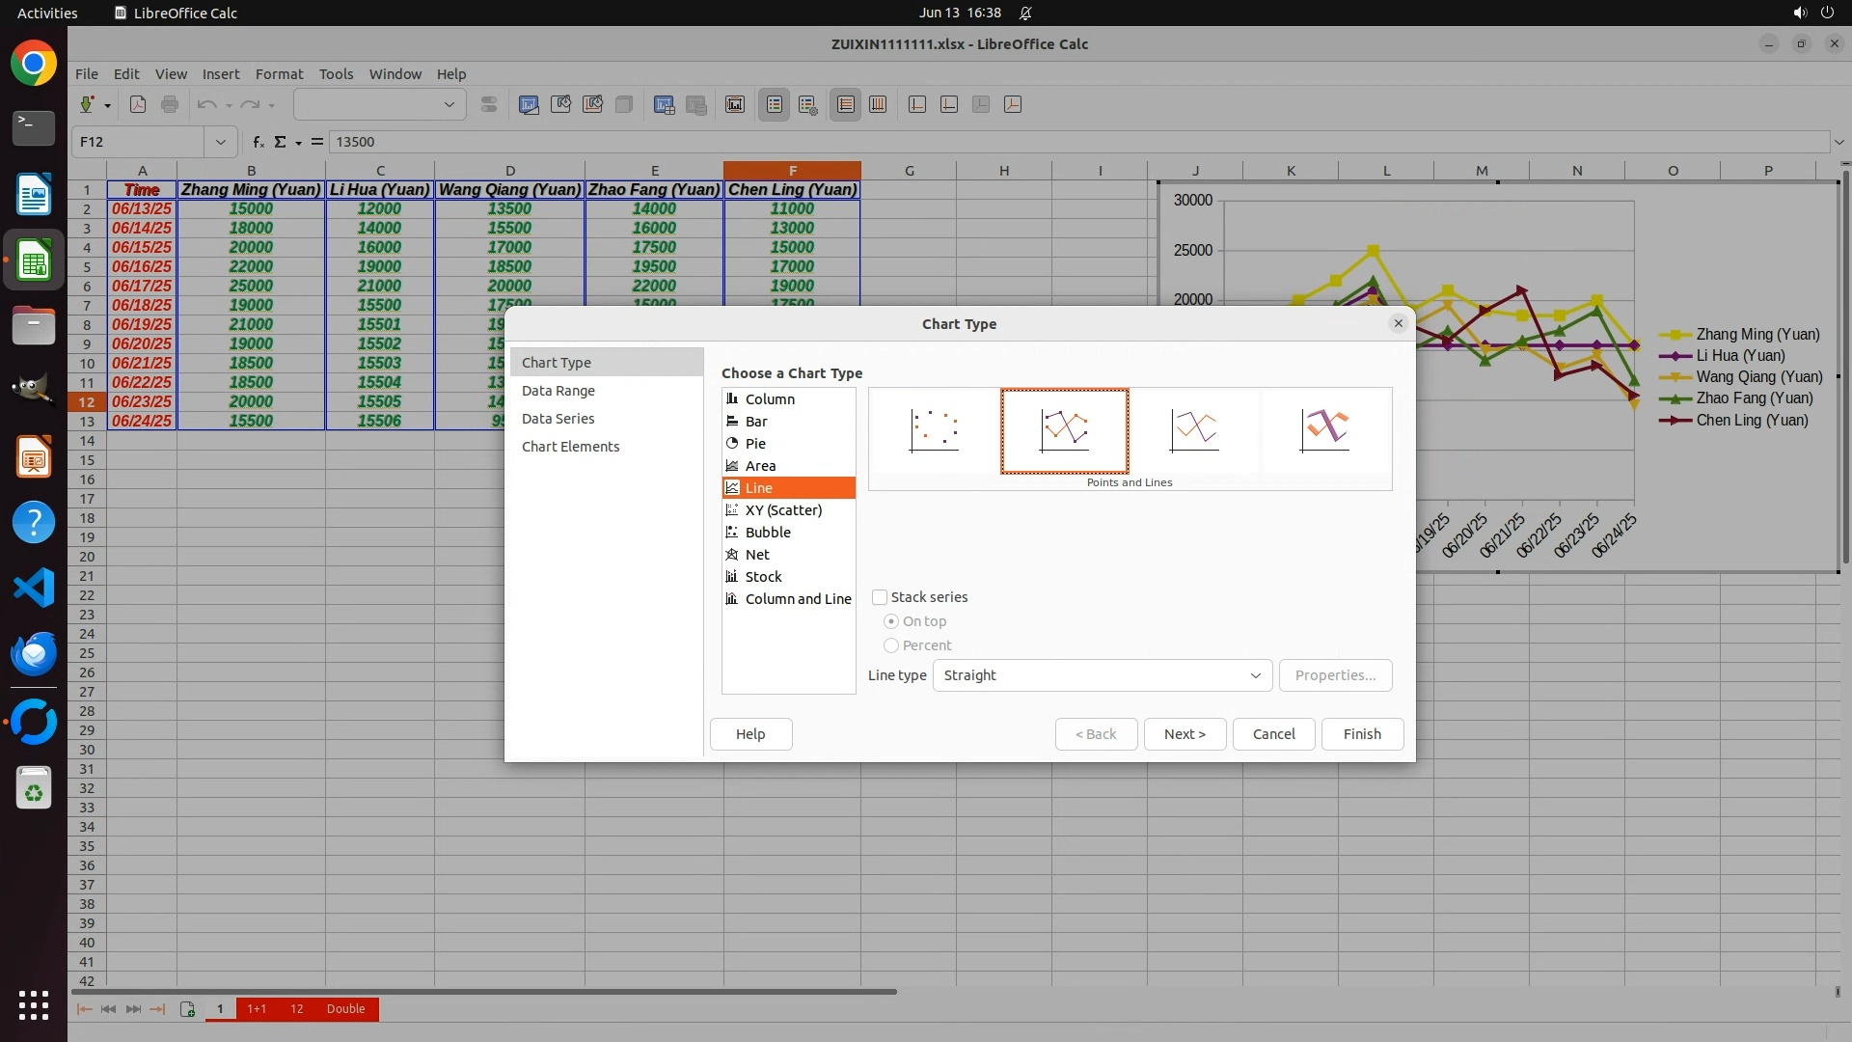Enable the Stack series checkbox
This screenshot has height=1042, width=1852.
click(880, 597)
